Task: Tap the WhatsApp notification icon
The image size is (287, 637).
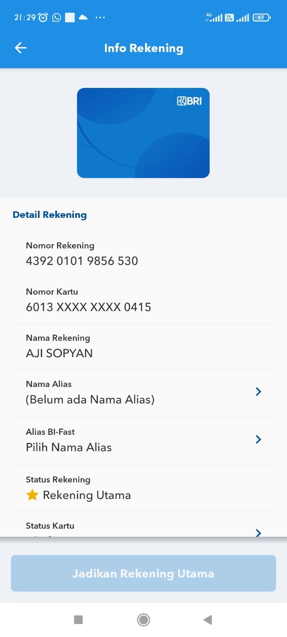Action: coord(57,17)
